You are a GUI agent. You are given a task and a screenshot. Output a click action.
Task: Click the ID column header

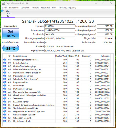click(9, 56)
